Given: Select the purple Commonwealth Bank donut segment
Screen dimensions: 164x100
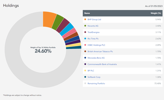Looking at the screenshot, I should (x=73, y=42).
